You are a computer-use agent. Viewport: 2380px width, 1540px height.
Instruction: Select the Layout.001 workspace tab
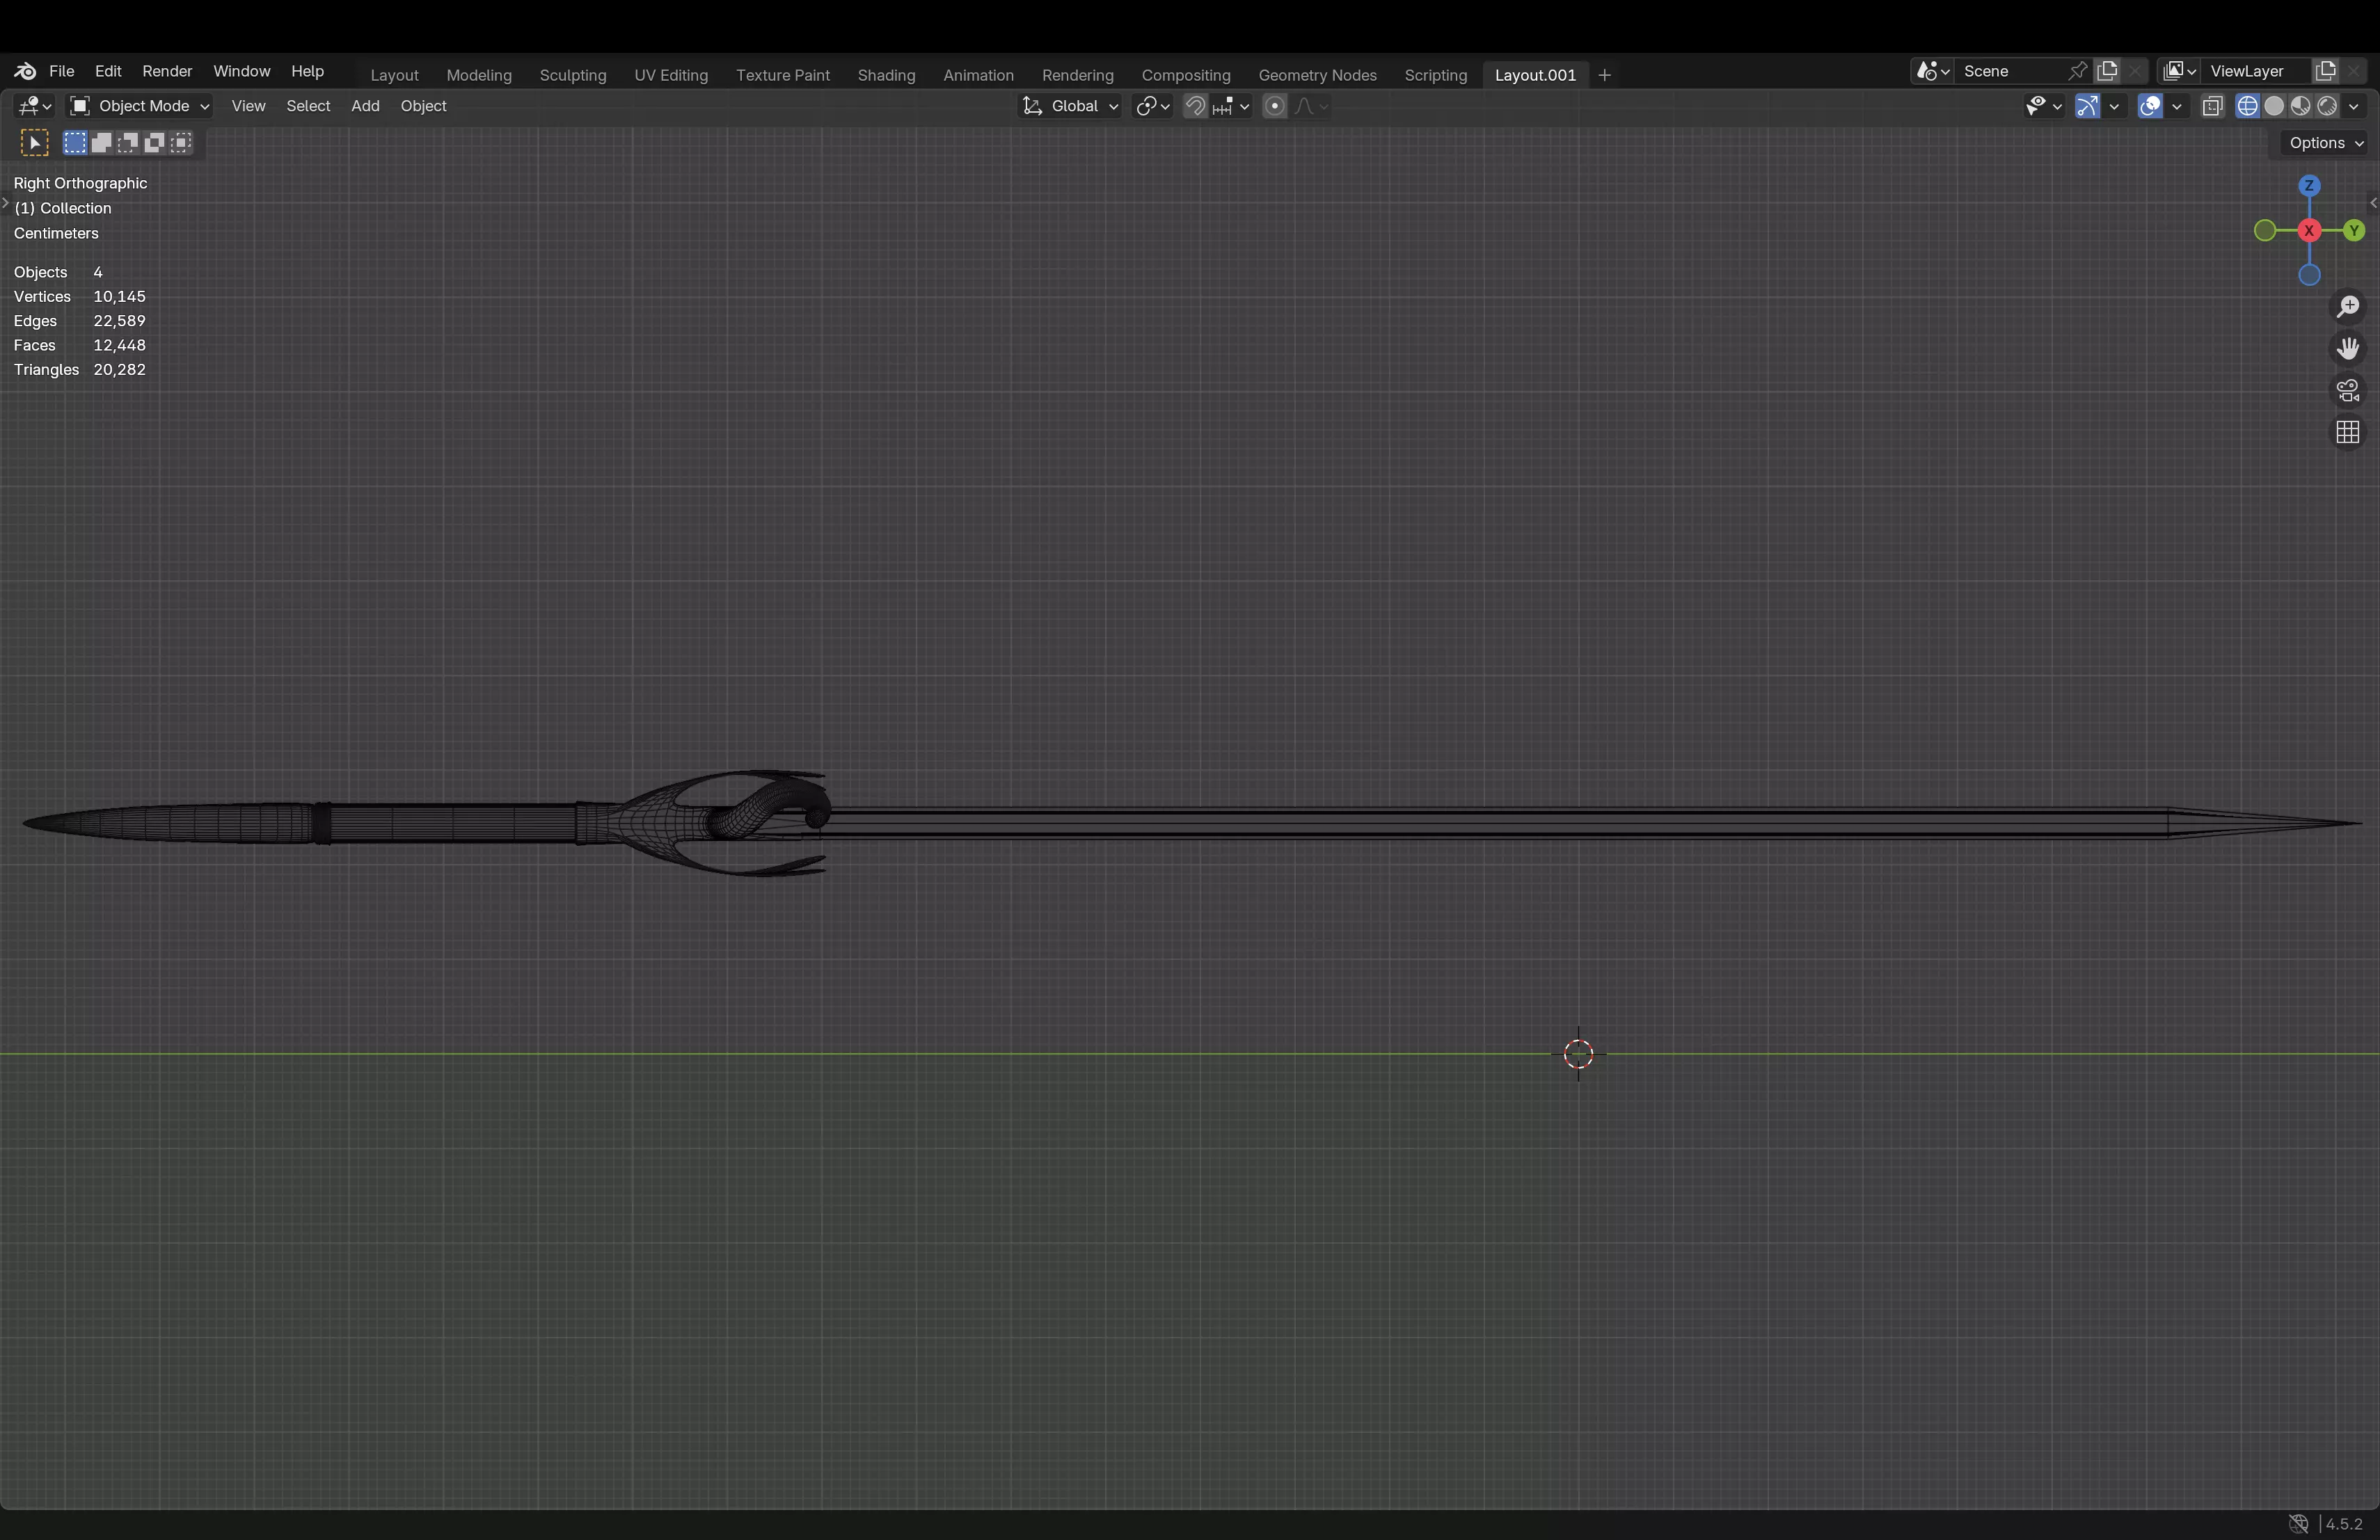[1535, 75]
